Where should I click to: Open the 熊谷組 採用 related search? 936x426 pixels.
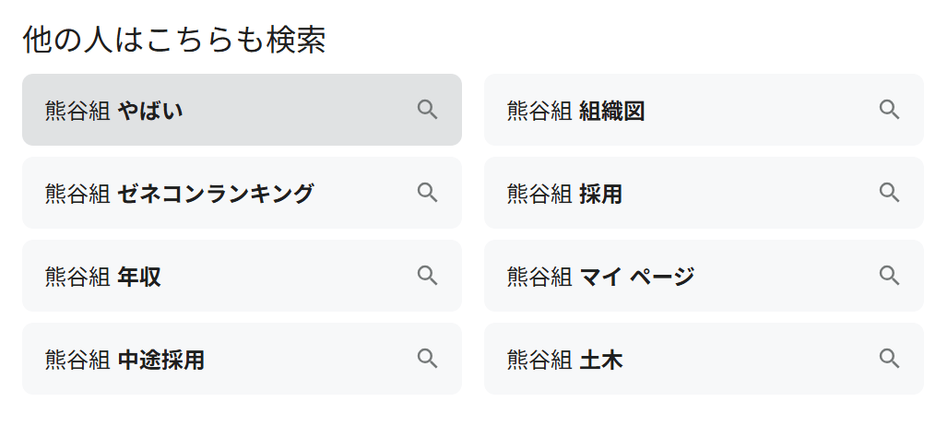coord(564,194)
